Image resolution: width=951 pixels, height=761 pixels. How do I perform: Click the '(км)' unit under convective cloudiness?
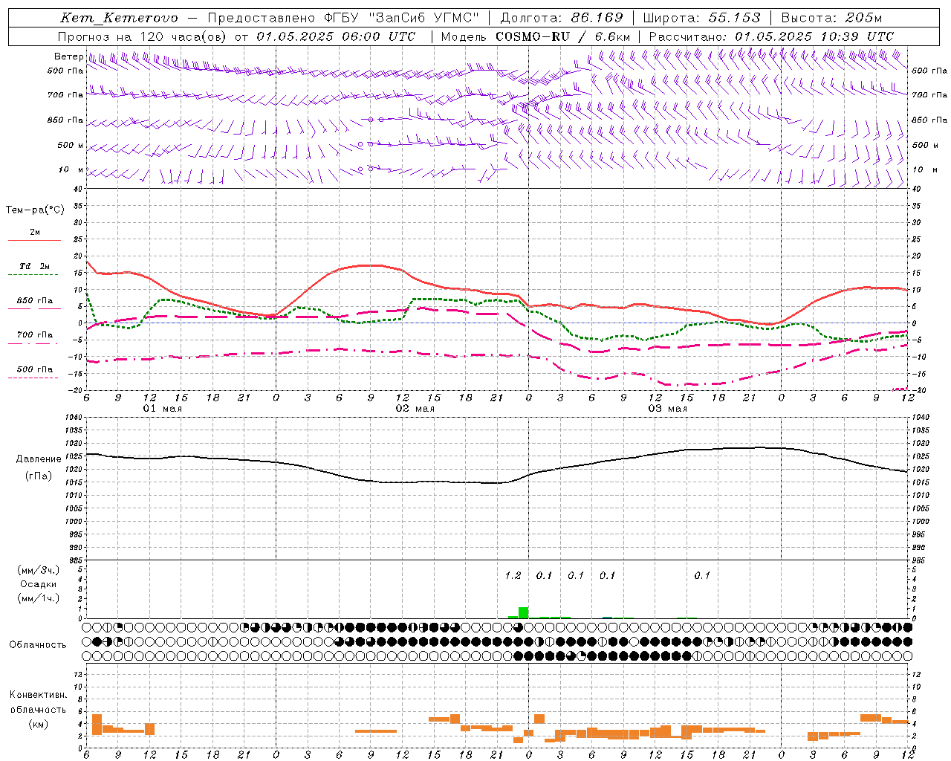point(39,724)
